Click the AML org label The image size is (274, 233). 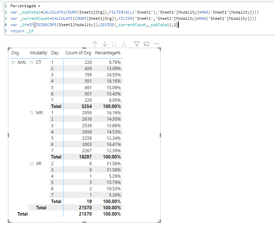coord(22,62)
